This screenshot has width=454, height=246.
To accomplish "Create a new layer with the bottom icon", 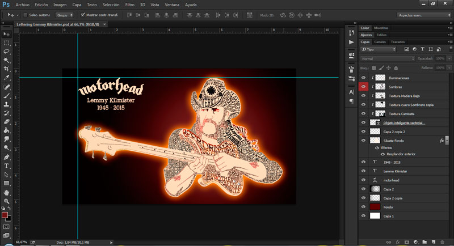I will click(x=434, y=242).
